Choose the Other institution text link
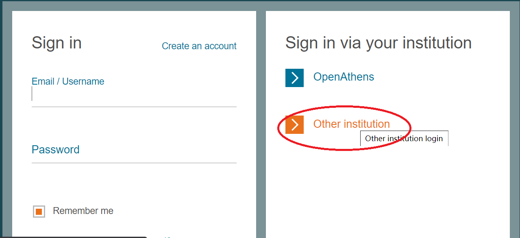This screenshot has height=238, width=520. click(x=351, y=124)
